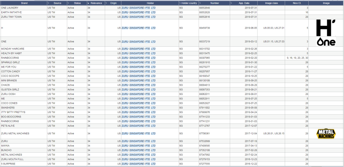The image size is (344, 167).
Task: Select the PETS ALIVE brand cell
Action: 24,126
